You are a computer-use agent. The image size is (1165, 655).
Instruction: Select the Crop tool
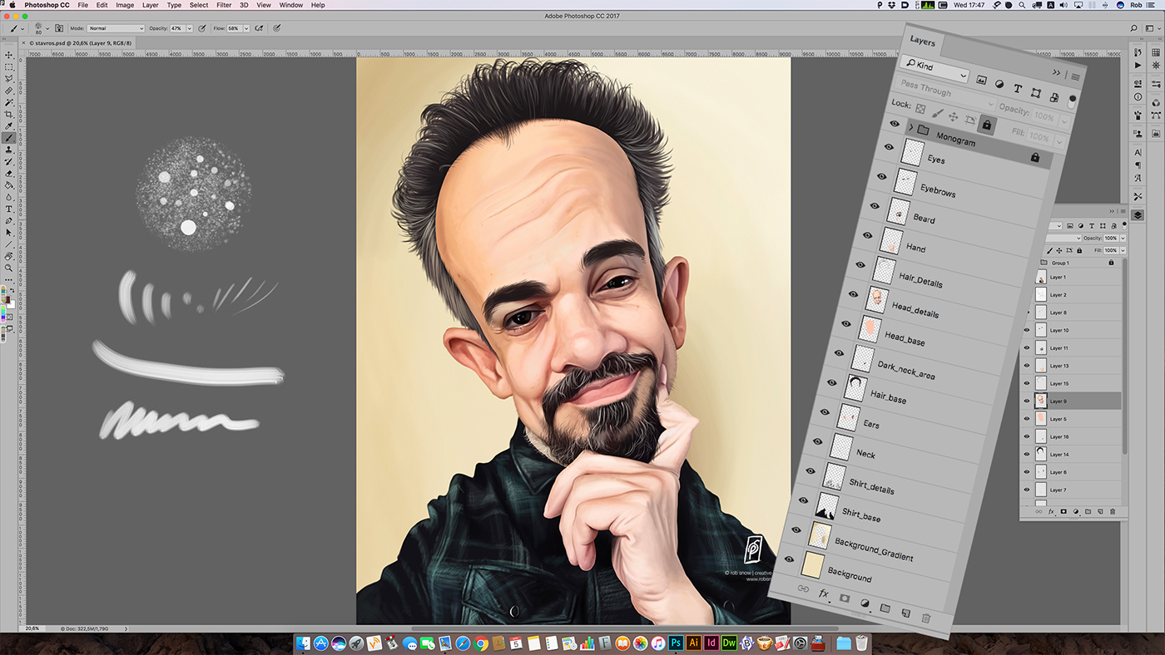click(9, 115)
